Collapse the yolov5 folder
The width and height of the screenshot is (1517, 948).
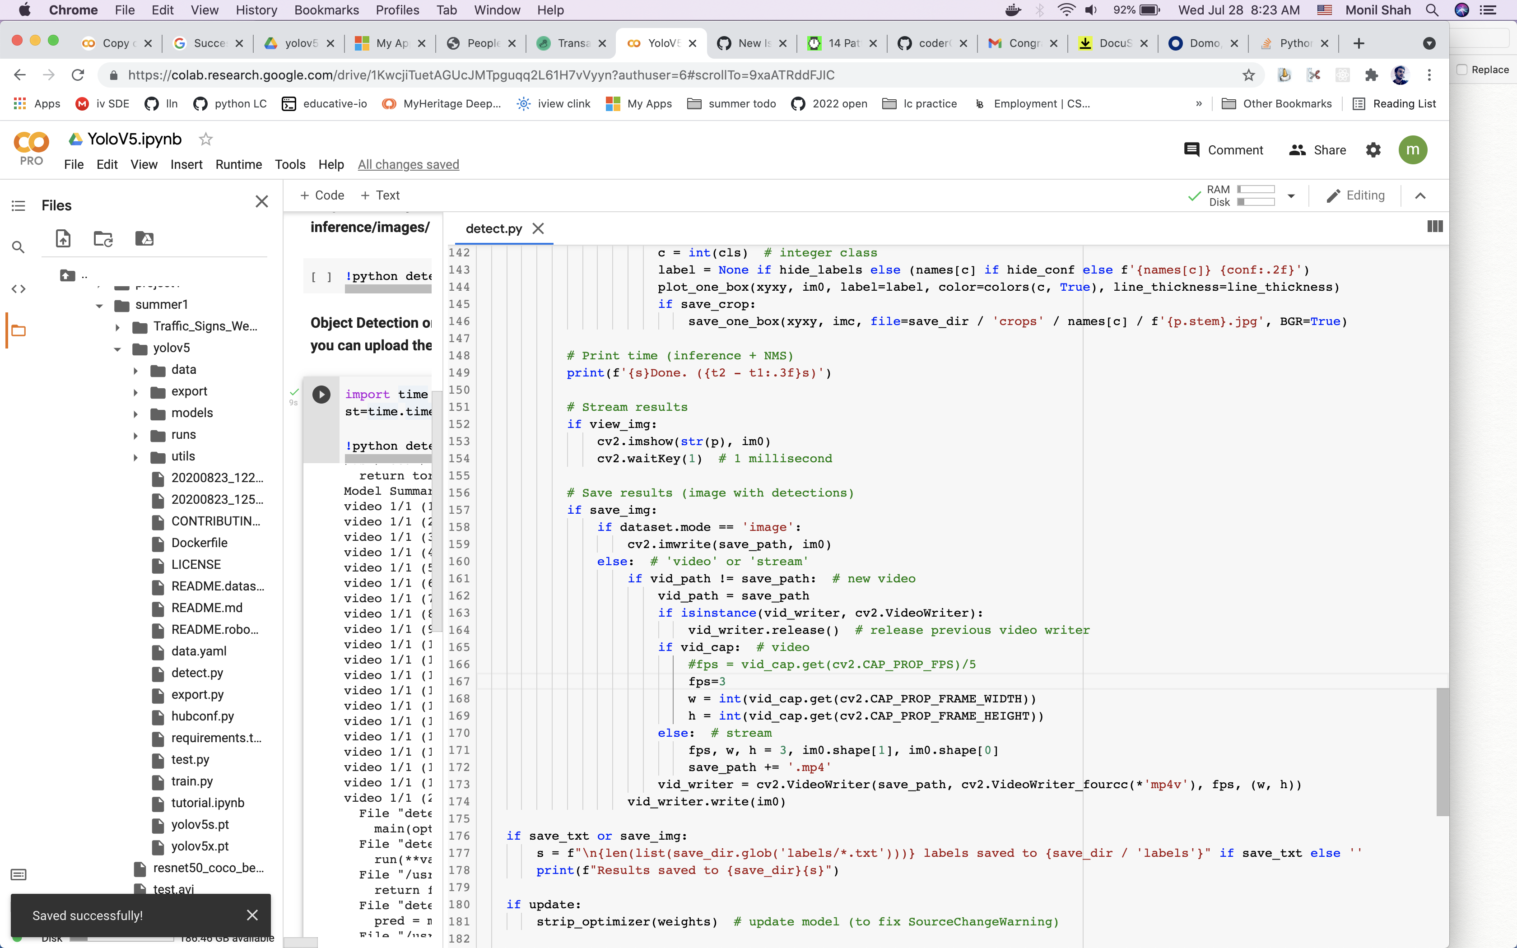click(117, 349)
